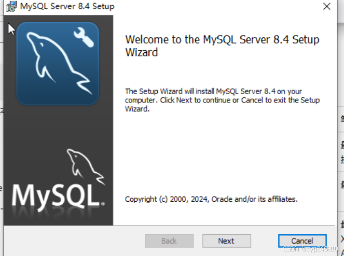Click the Next button
The image size is (344, 256).
(x=227, y=241)
